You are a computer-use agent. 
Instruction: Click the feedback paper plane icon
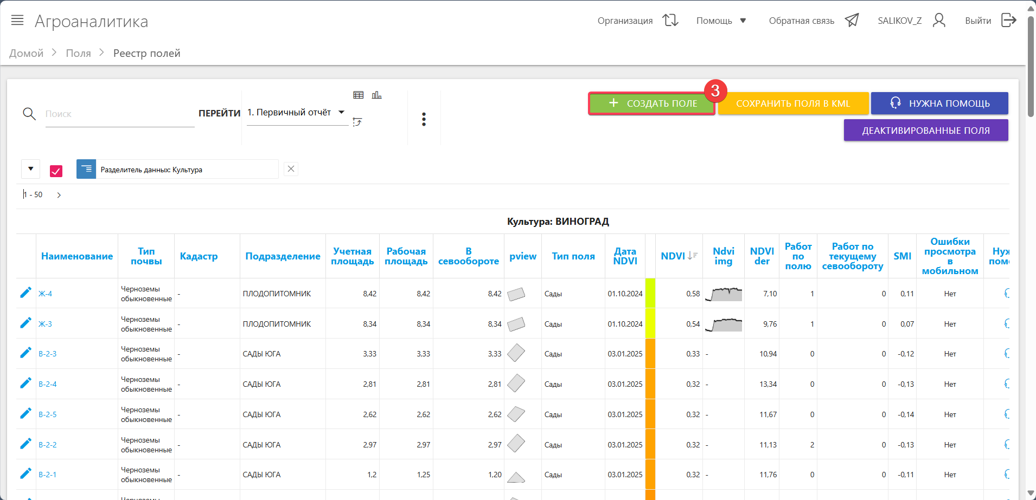pyautogui.click(x=852, y=21)
